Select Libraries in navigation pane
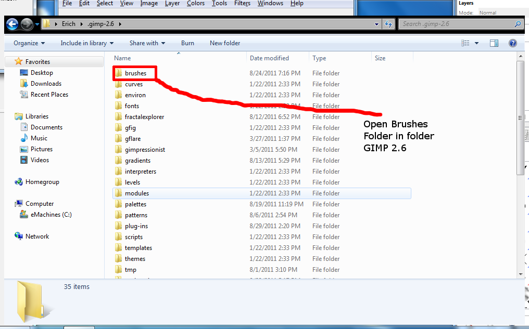This screenshot has width=529, height=329. pyautogui.click(x=37, y=116)
